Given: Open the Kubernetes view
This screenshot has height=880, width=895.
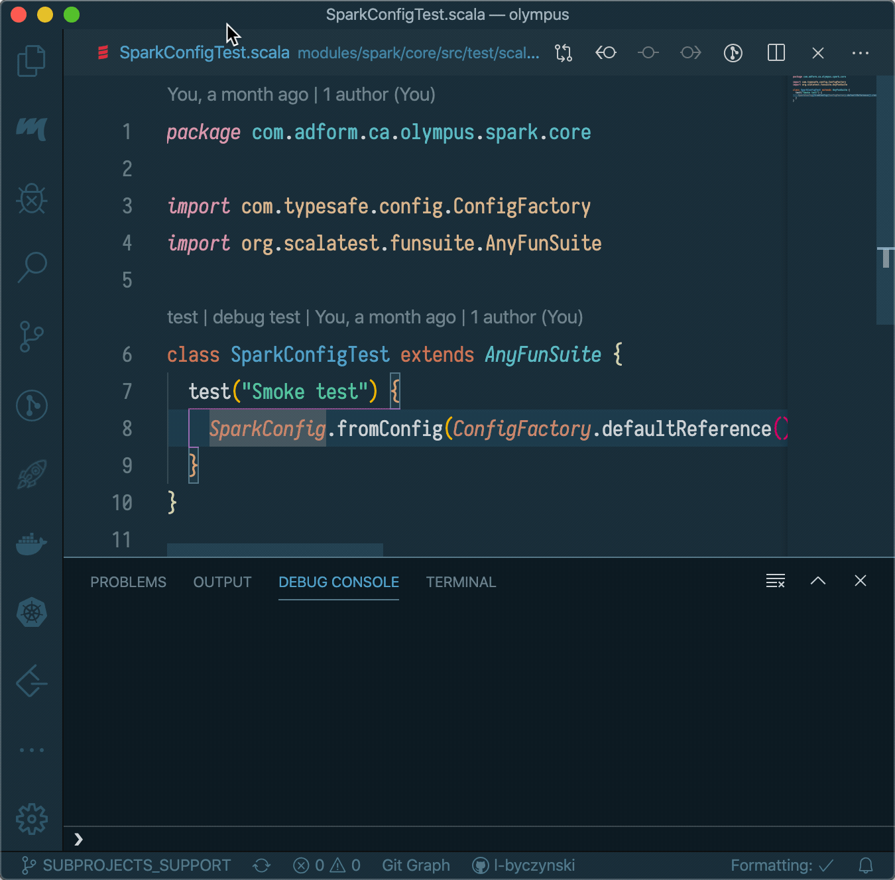Looking at the screenshot, I should [31, 612].
